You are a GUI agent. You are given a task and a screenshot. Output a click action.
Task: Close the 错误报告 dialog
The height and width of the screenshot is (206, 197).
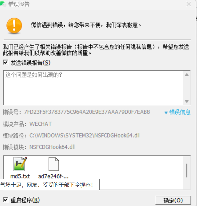click(188, 4)
